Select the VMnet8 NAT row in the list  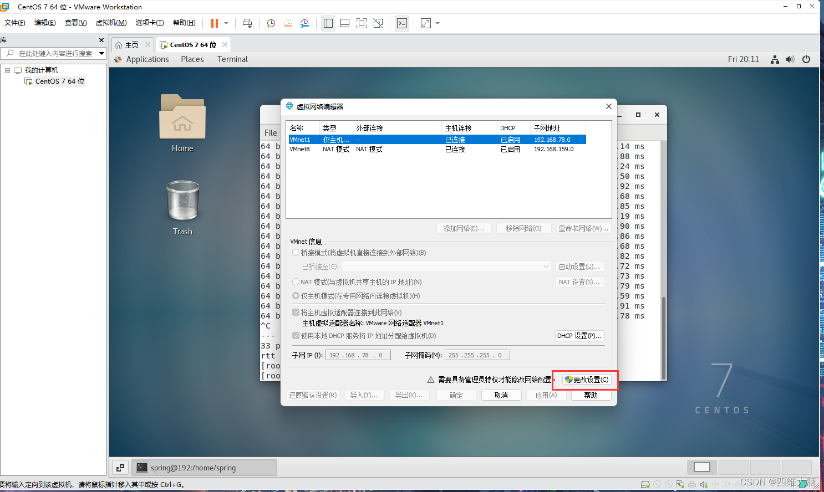[x=437, y=149]
